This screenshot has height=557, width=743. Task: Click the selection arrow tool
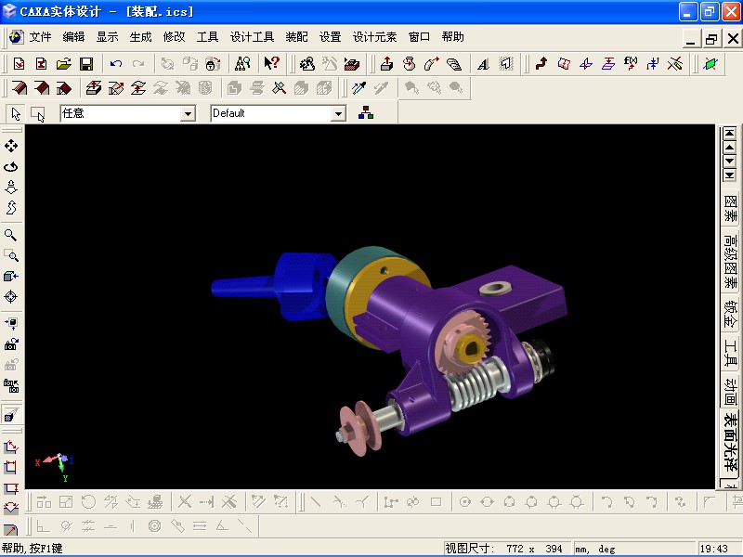coord(16,113)
